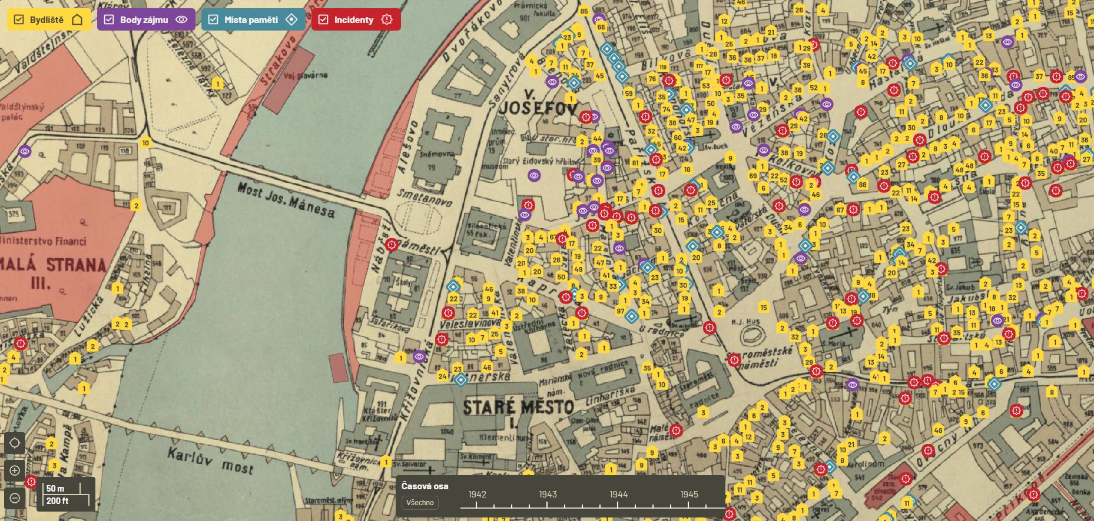1094x521 pixels.
Task: Select yellow marker 15 above H.J. Hus monument
Action: tap(764, 307)
